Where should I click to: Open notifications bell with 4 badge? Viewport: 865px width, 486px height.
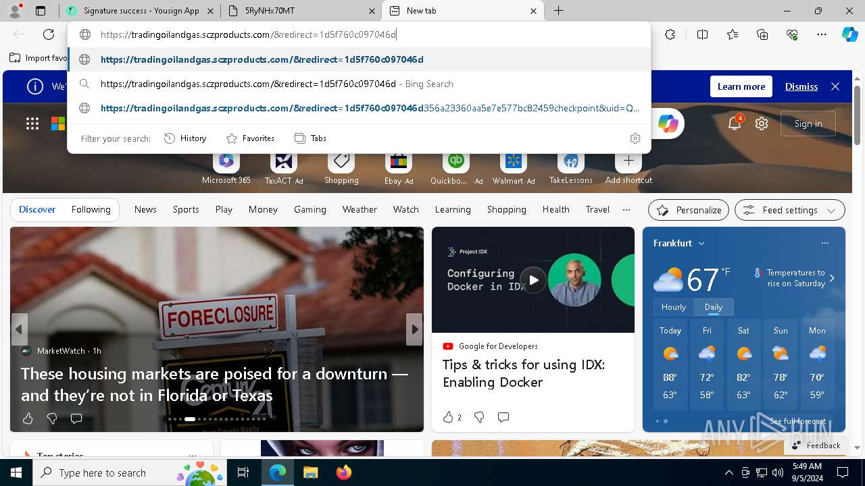(x=735, y=123)
